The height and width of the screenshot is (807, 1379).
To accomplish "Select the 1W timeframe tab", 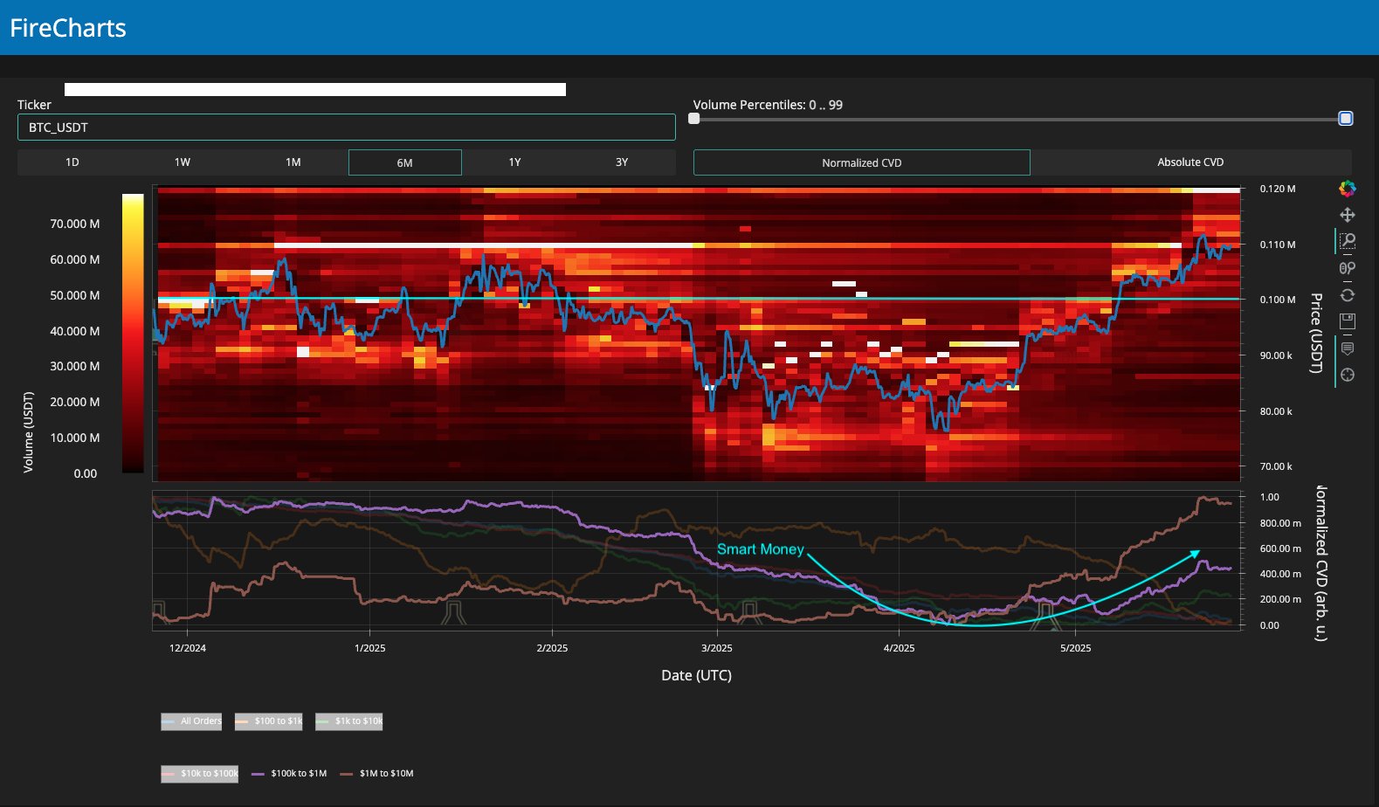I will (182, 162).
